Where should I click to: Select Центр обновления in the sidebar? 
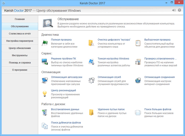[20, 48]
